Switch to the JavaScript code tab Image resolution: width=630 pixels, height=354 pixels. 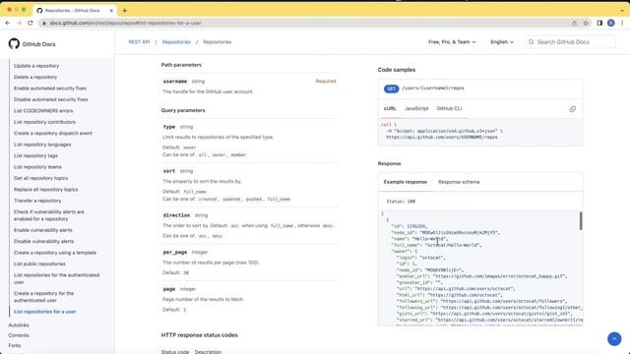click(x=416, y=108)
